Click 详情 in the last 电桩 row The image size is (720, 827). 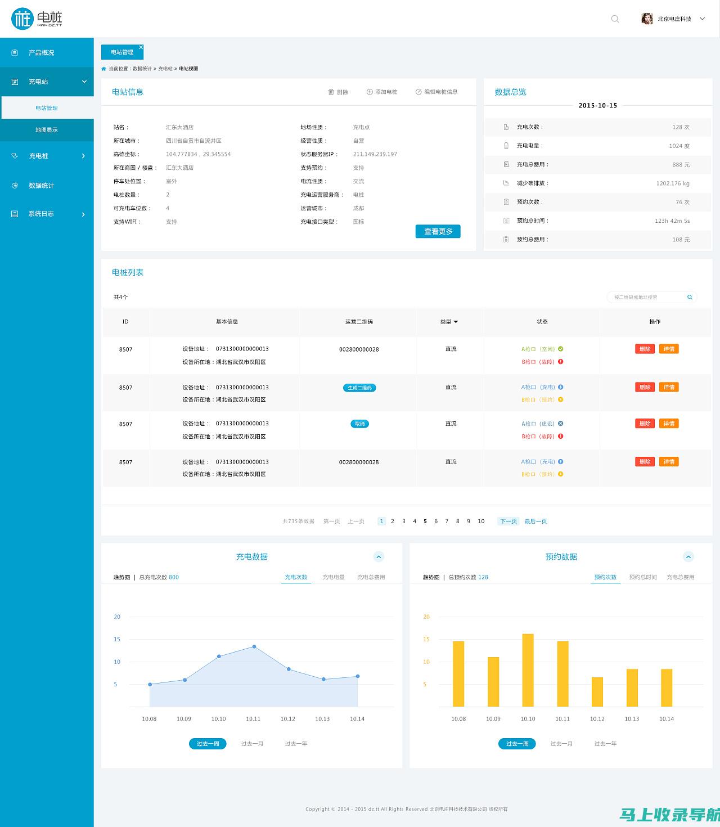[x=669, y=462]
